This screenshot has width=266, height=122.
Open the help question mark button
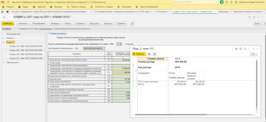point(264,23)
